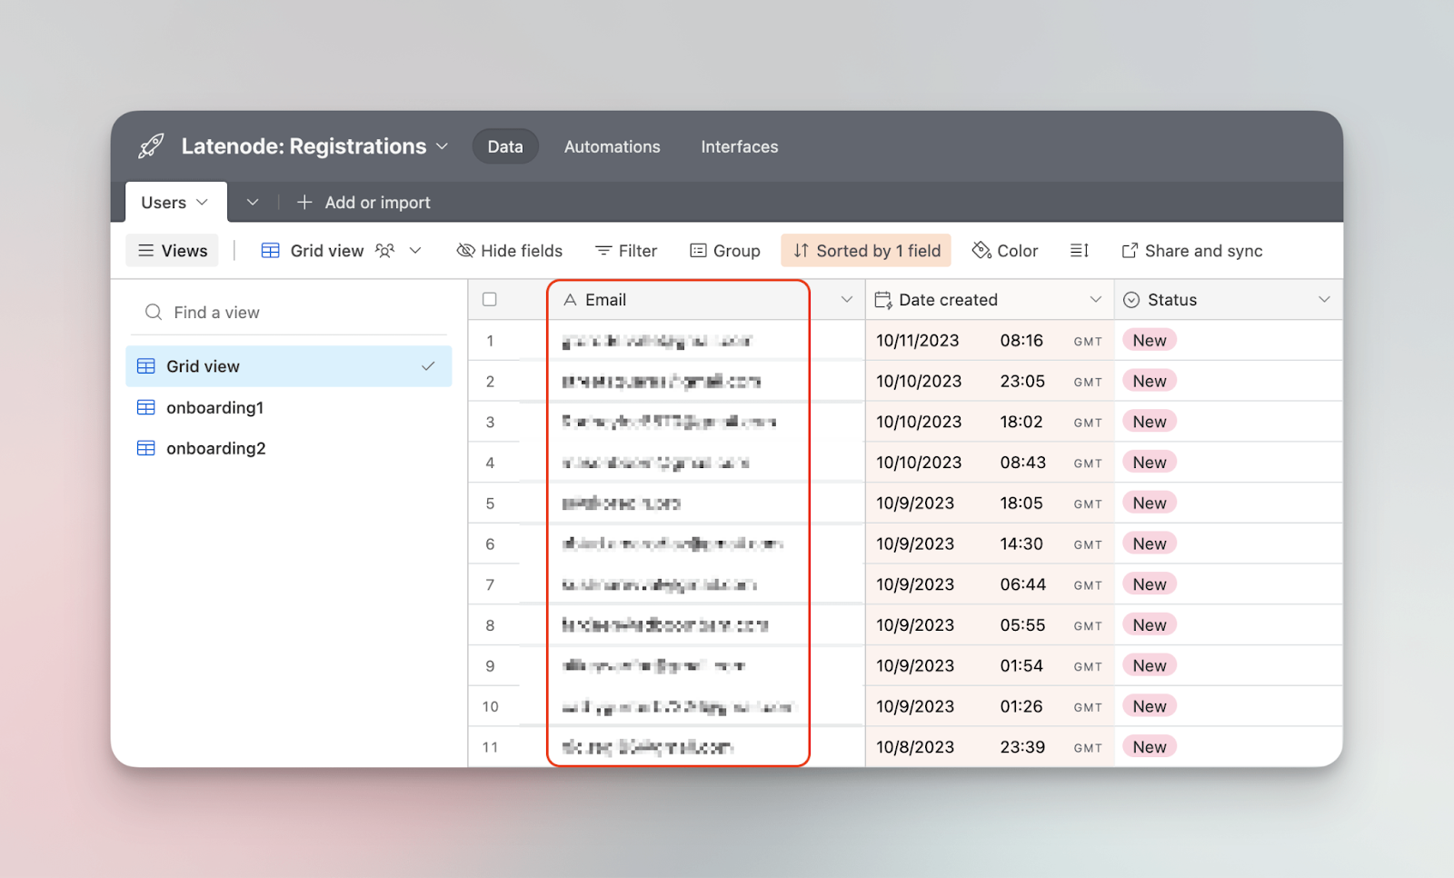
Task: Click the Email text field type icon
Action: [570, 300]
